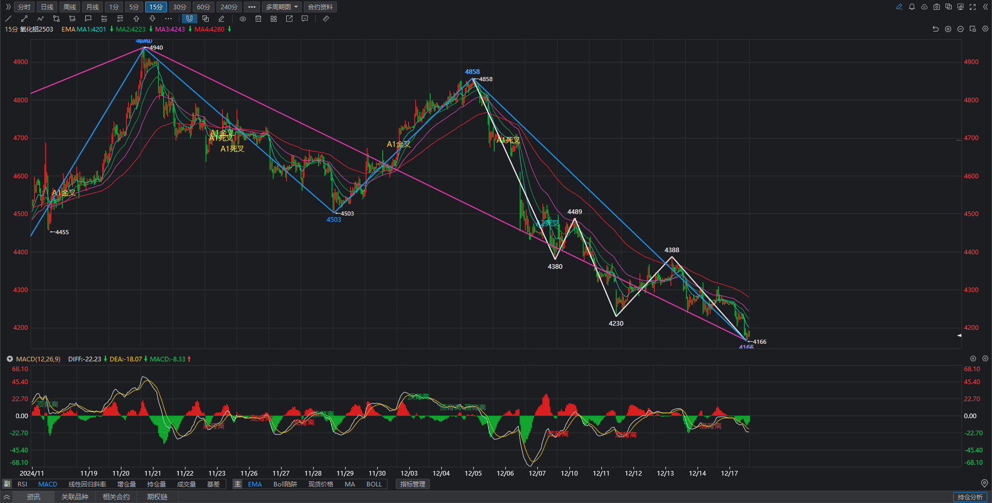Expand the bottom info panel chevron
The image size is (992, 503).
coord(7,497)
